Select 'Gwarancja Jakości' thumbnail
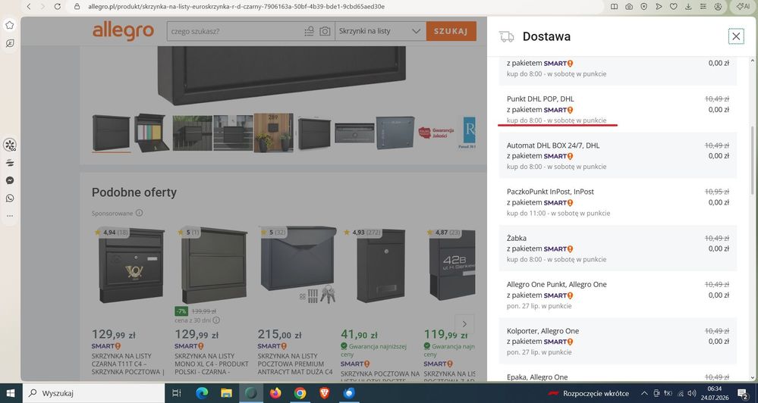 pos(438,133)
